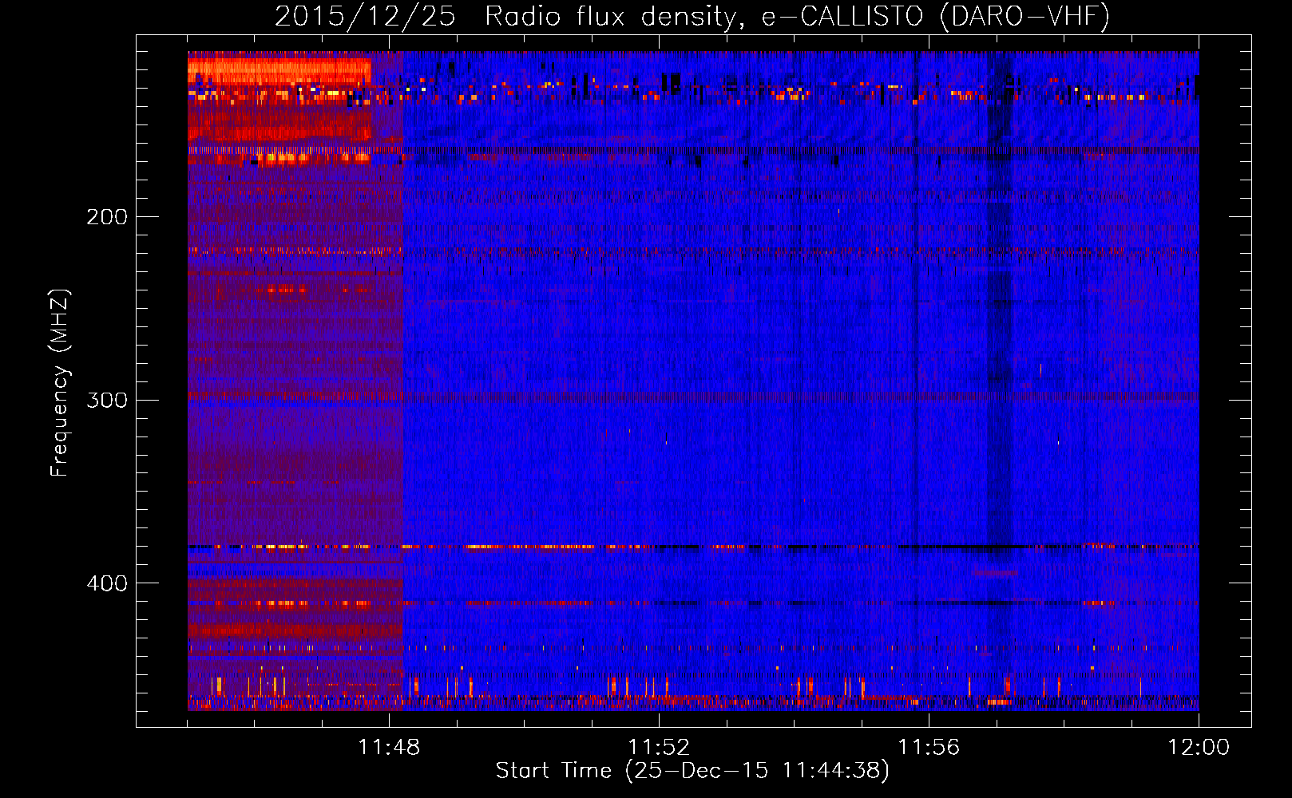Screen dimensions: 1292x798
Task: Click the date '2015/12/25' in the title
Action: click(x=365, y=17)
